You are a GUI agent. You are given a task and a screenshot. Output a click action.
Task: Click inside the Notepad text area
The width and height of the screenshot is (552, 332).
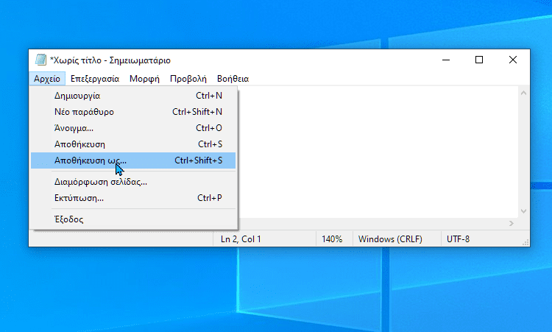pyautogui.click(x=378, y=152)
